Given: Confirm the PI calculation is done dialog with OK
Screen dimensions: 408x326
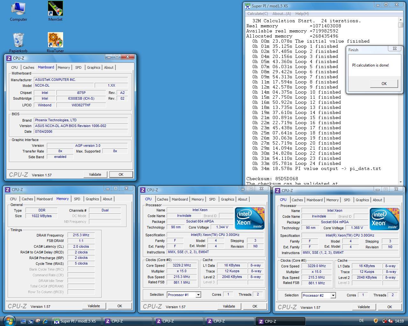Looking at the screenshot, I should click(384, 83).
